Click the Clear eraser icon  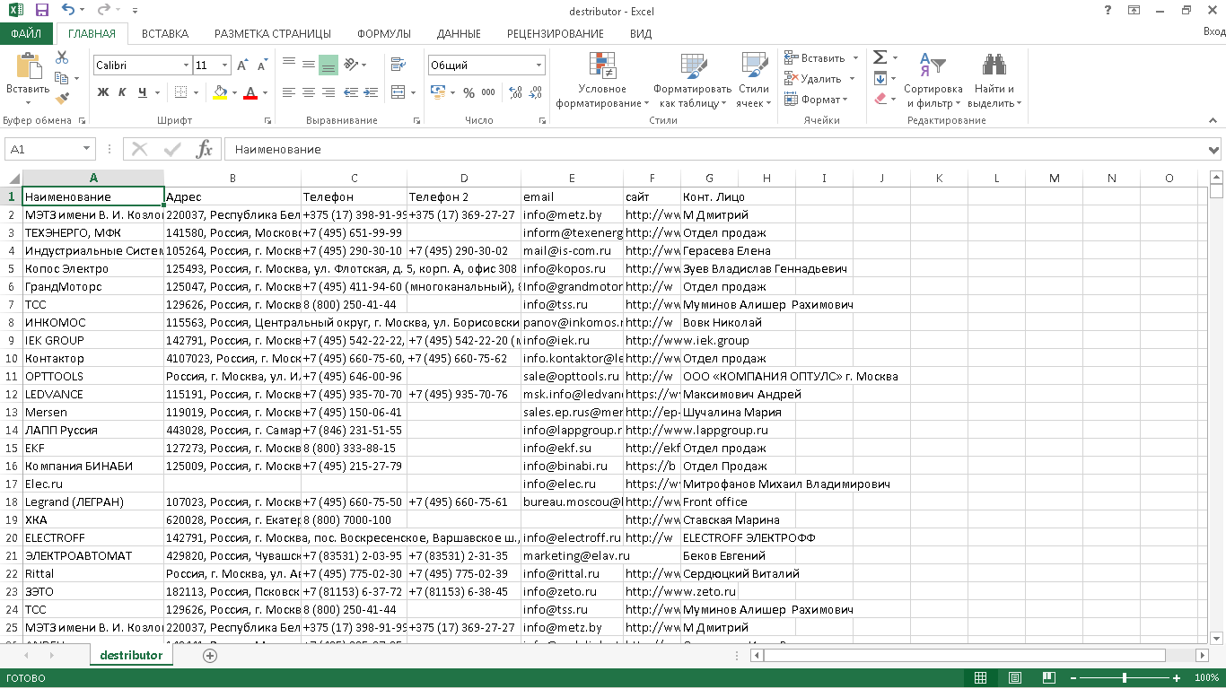(x=880, y=99)
